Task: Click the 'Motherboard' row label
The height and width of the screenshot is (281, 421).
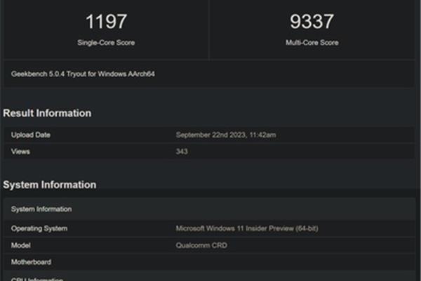Action: [31, 262]
